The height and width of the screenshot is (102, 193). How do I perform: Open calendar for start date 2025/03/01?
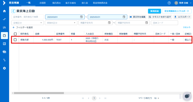click(81, 17)
